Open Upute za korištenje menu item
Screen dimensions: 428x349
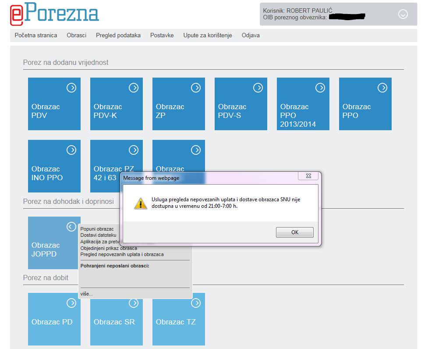pyautogui.click(x=208, y=35)
